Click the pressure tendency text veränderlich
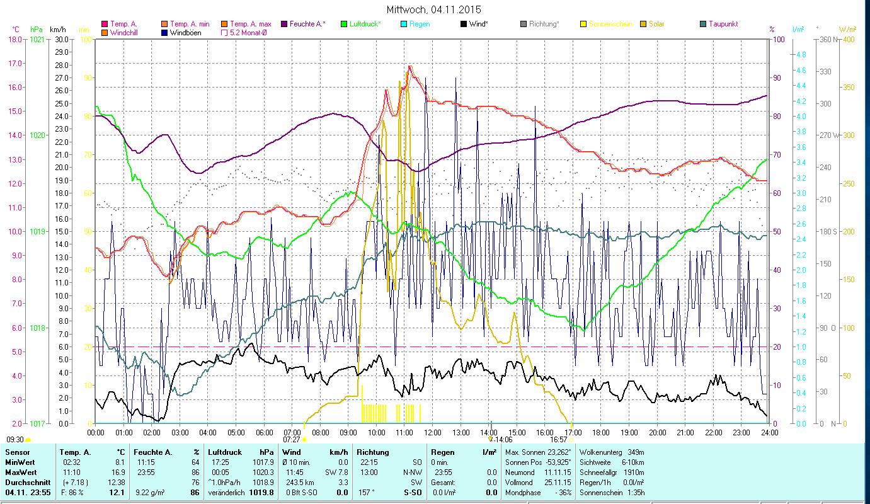 click(227, 492)
